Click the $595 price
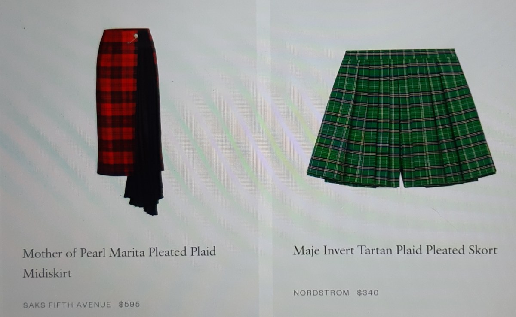The width and height of the screenshot is (516, 317). click(x=129, y=305)
